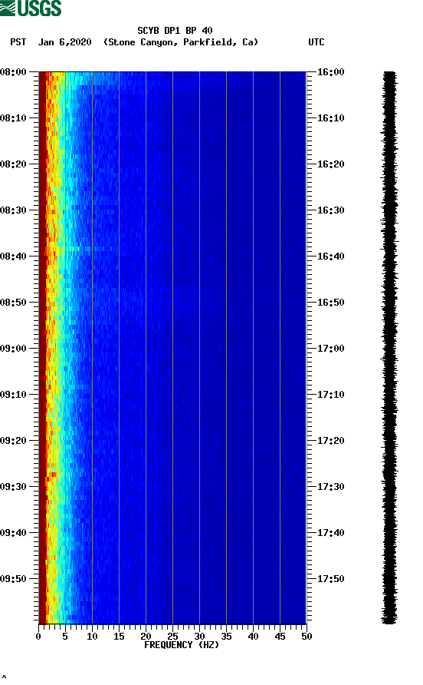423x685 pixels.
Task: Click the 08:10 PST time label
Action: (x=14, y=118)
